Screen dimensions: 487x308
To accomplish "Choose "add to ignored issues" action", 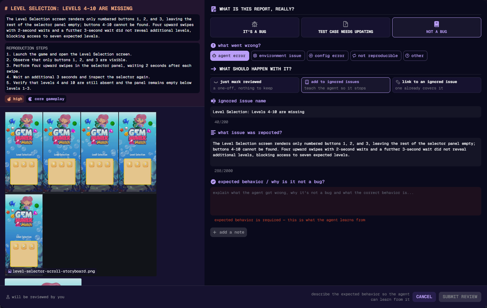I will [346, 85].
